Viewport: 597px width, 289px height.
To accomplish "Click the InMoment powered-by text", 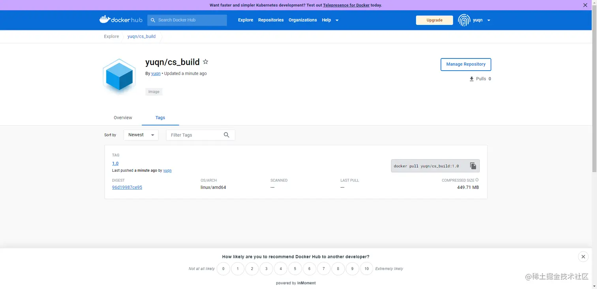I will [306, 283].
